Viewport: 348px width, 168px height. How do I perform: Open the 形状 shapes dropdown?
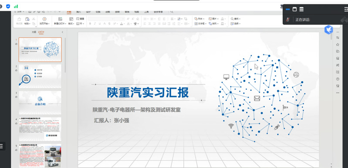click(199, 19)
